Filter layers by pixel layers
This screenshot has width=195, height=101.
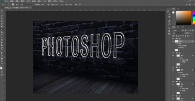point(183,30)
